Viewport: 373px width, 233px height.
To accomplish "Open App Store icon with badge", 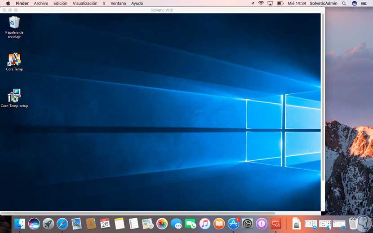I will pyautogui.click(x=233, y=224).
